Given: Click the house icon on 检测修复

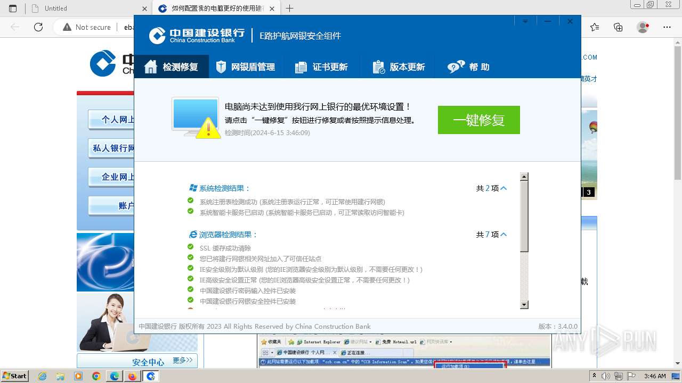Looking at the screenshot, I should click(x=151, y=66).
